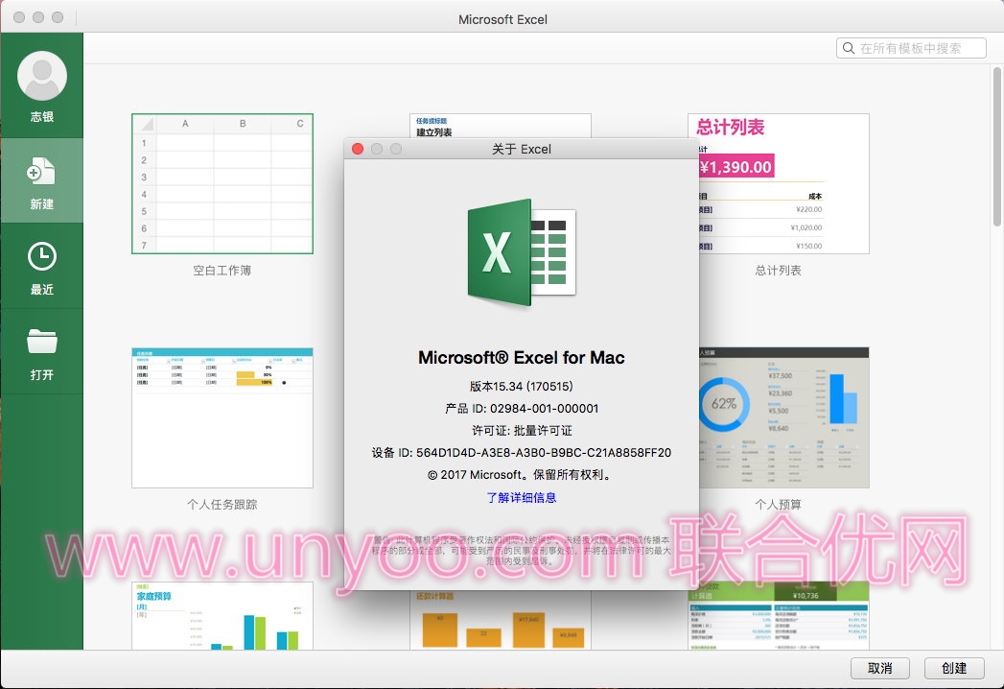Select the 个人任务跟踪 template thumbnail
Screen dimensions: 1004x689
[x=222, y=417]
